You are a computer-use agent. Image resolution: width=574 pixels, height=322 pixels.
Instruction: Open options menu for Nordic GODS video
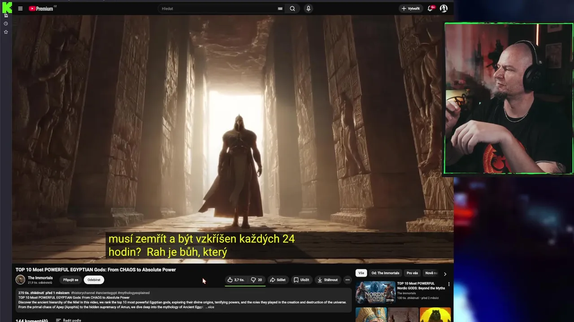click(449, 284)
